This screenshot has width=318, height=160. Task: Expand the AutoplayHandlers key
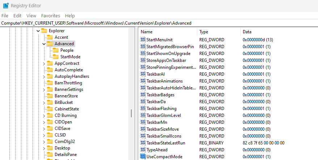click(x=44, y=76)
